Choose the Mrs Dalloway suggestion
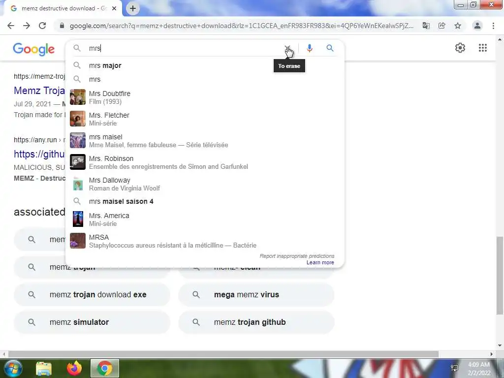 click(205, 184)
